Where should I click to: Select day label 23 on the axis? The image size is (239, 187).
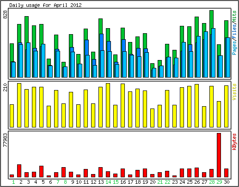tap(175, 182)
